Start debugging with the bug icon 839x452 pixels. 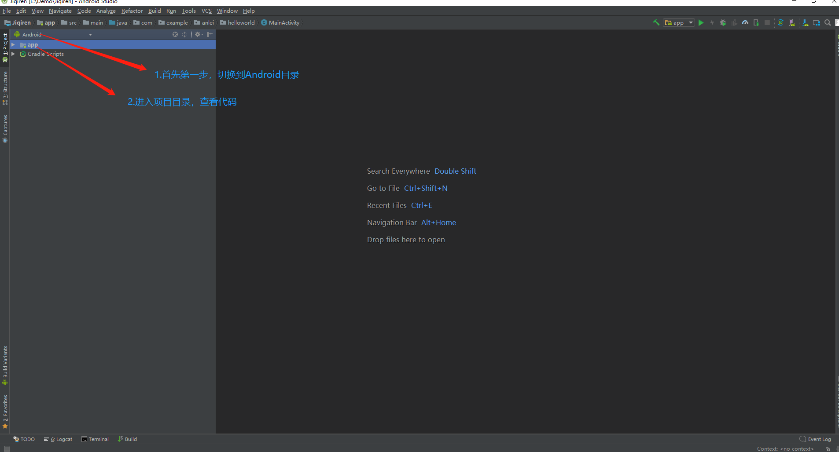coord(723,22)
